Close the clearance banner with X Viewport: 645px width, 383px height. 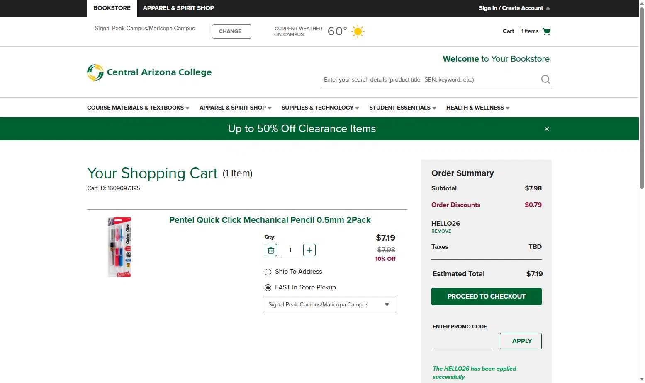coord(547,129)
